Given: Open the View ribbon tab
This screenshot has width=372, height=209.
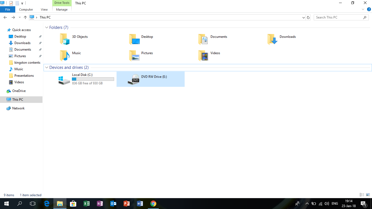Looking at the screenshot, I should [x=44, y=10].
